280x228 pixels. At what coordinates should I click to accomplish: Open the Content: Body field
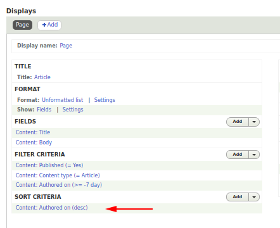[x=34, y=142]
